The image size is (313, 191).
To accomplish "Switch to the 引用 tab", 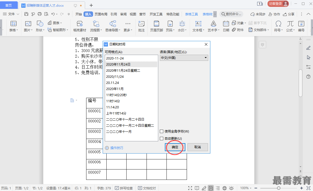I will (114, 14).
